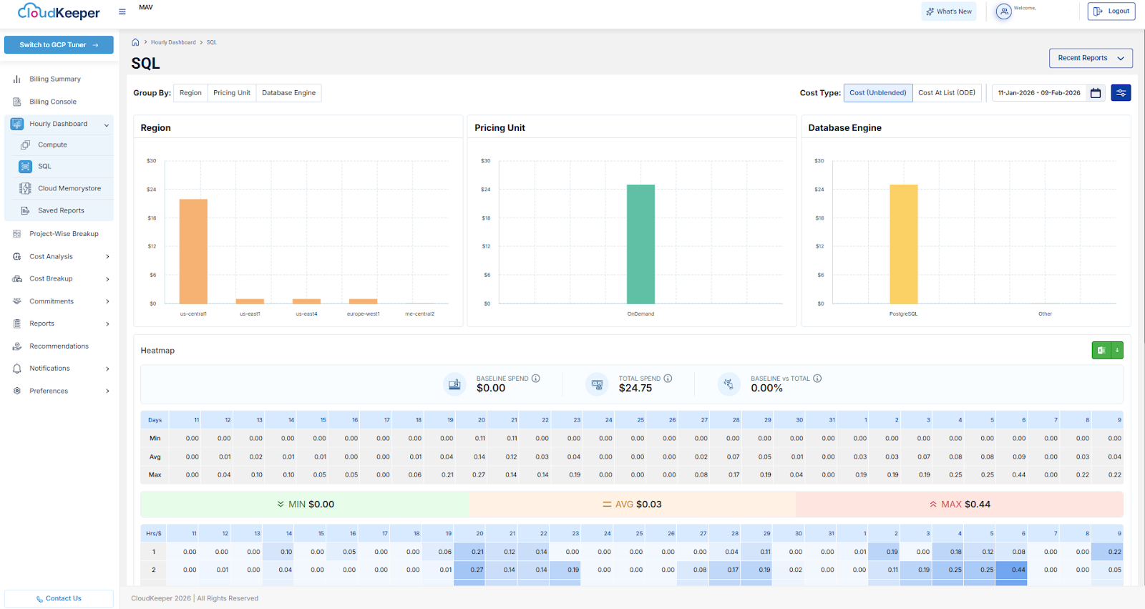1145x609 pixels.
Task: Group by Database Engine
Action: (288, 93)
